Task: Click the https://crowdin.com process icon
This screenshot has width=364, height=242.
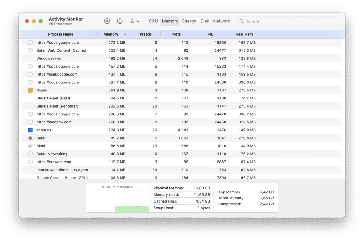Action: tap(30, 162)
